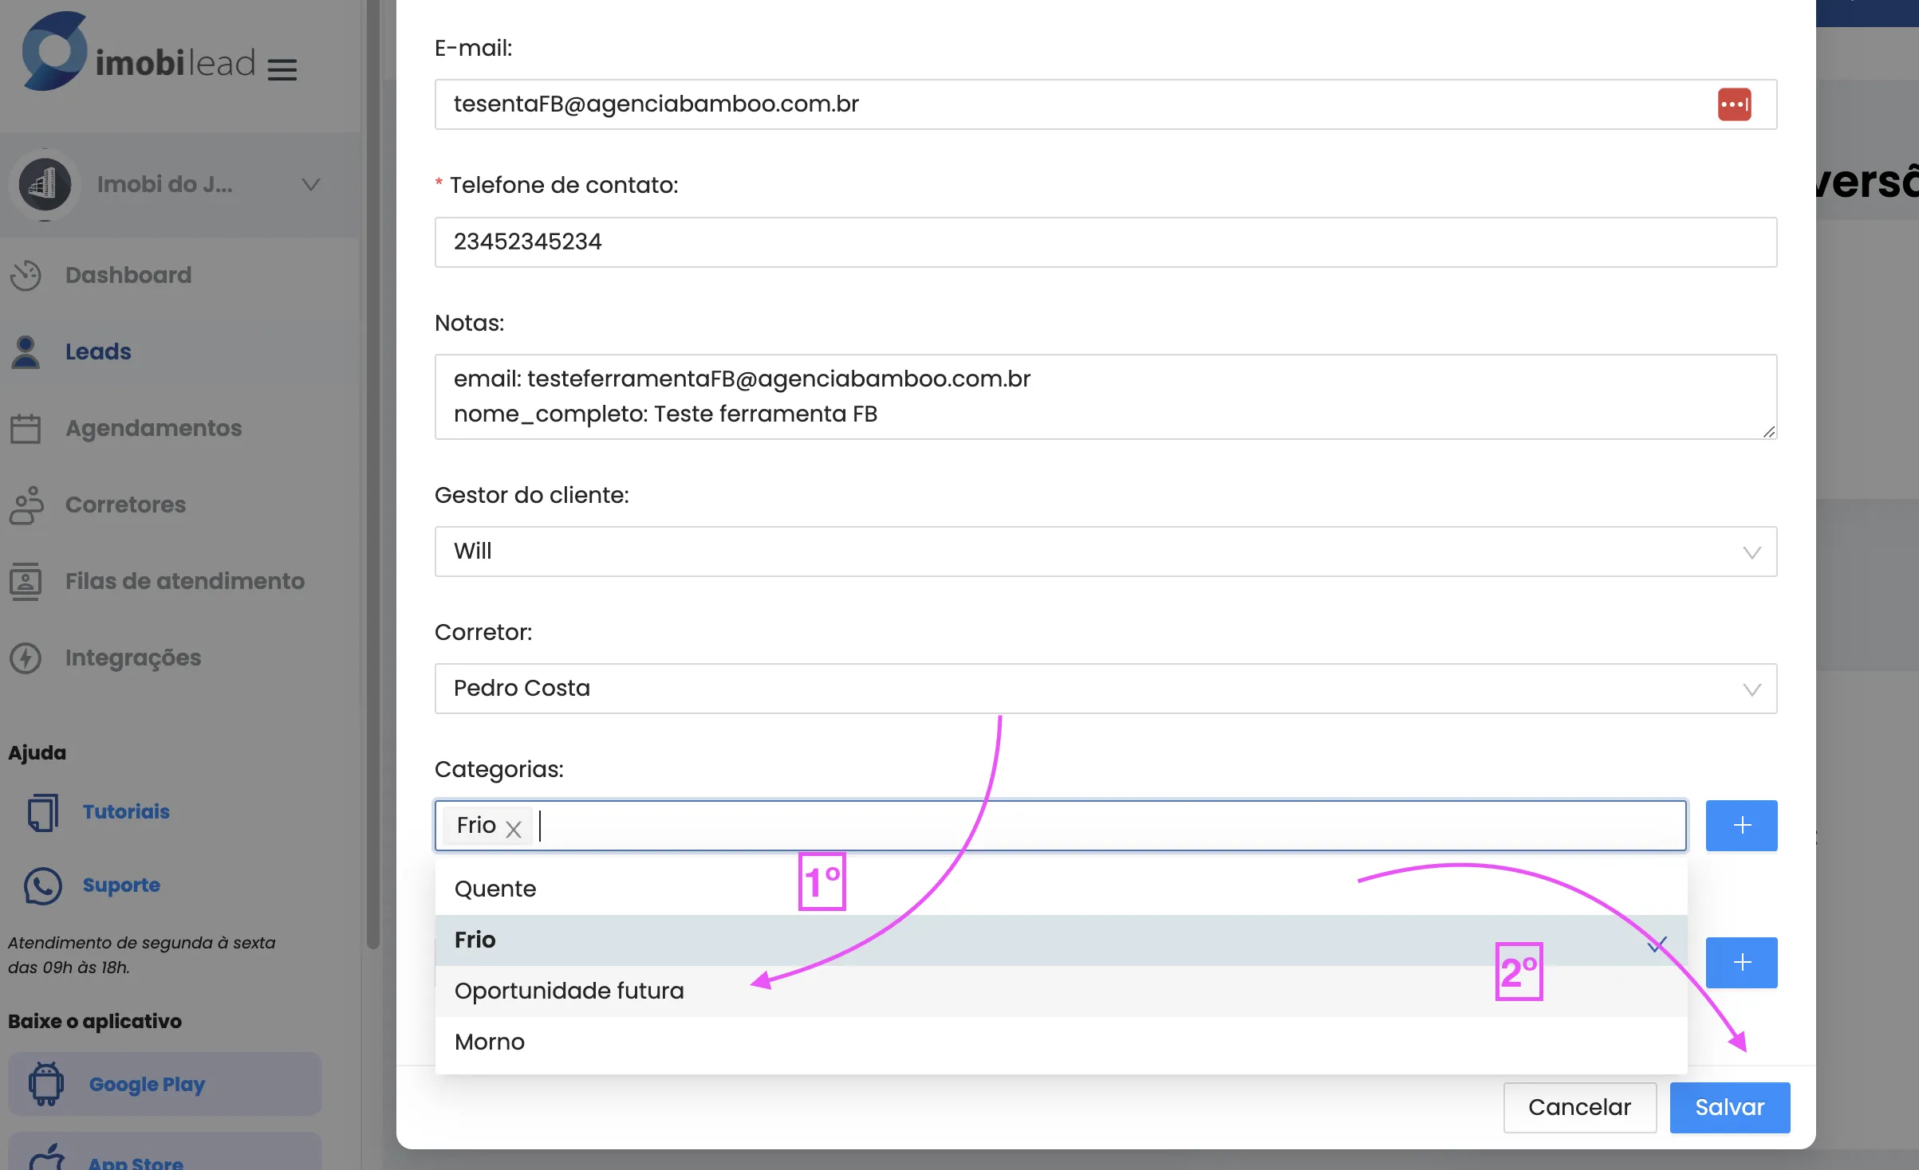The width and height of the screenshot is (1919, 1170).
Task: Go to Leads in sidebar menu
Action: click(x=98, y=351)
